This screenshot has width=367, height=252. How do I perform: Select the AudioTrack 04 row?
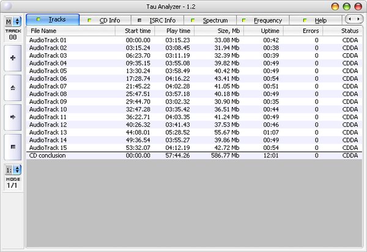pyautogui.click(x=195, y=63)
